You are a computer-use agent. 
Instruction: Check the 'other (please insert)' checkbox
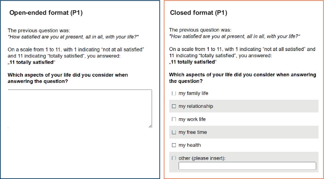point(174,158)
